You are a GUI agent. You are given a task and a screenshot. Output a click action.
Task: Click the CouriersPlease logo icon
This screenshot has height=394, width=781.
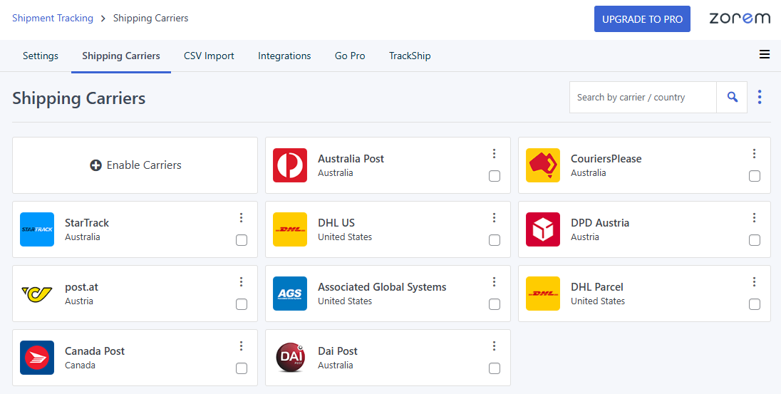pyautogui.click(x=543, y=165)
